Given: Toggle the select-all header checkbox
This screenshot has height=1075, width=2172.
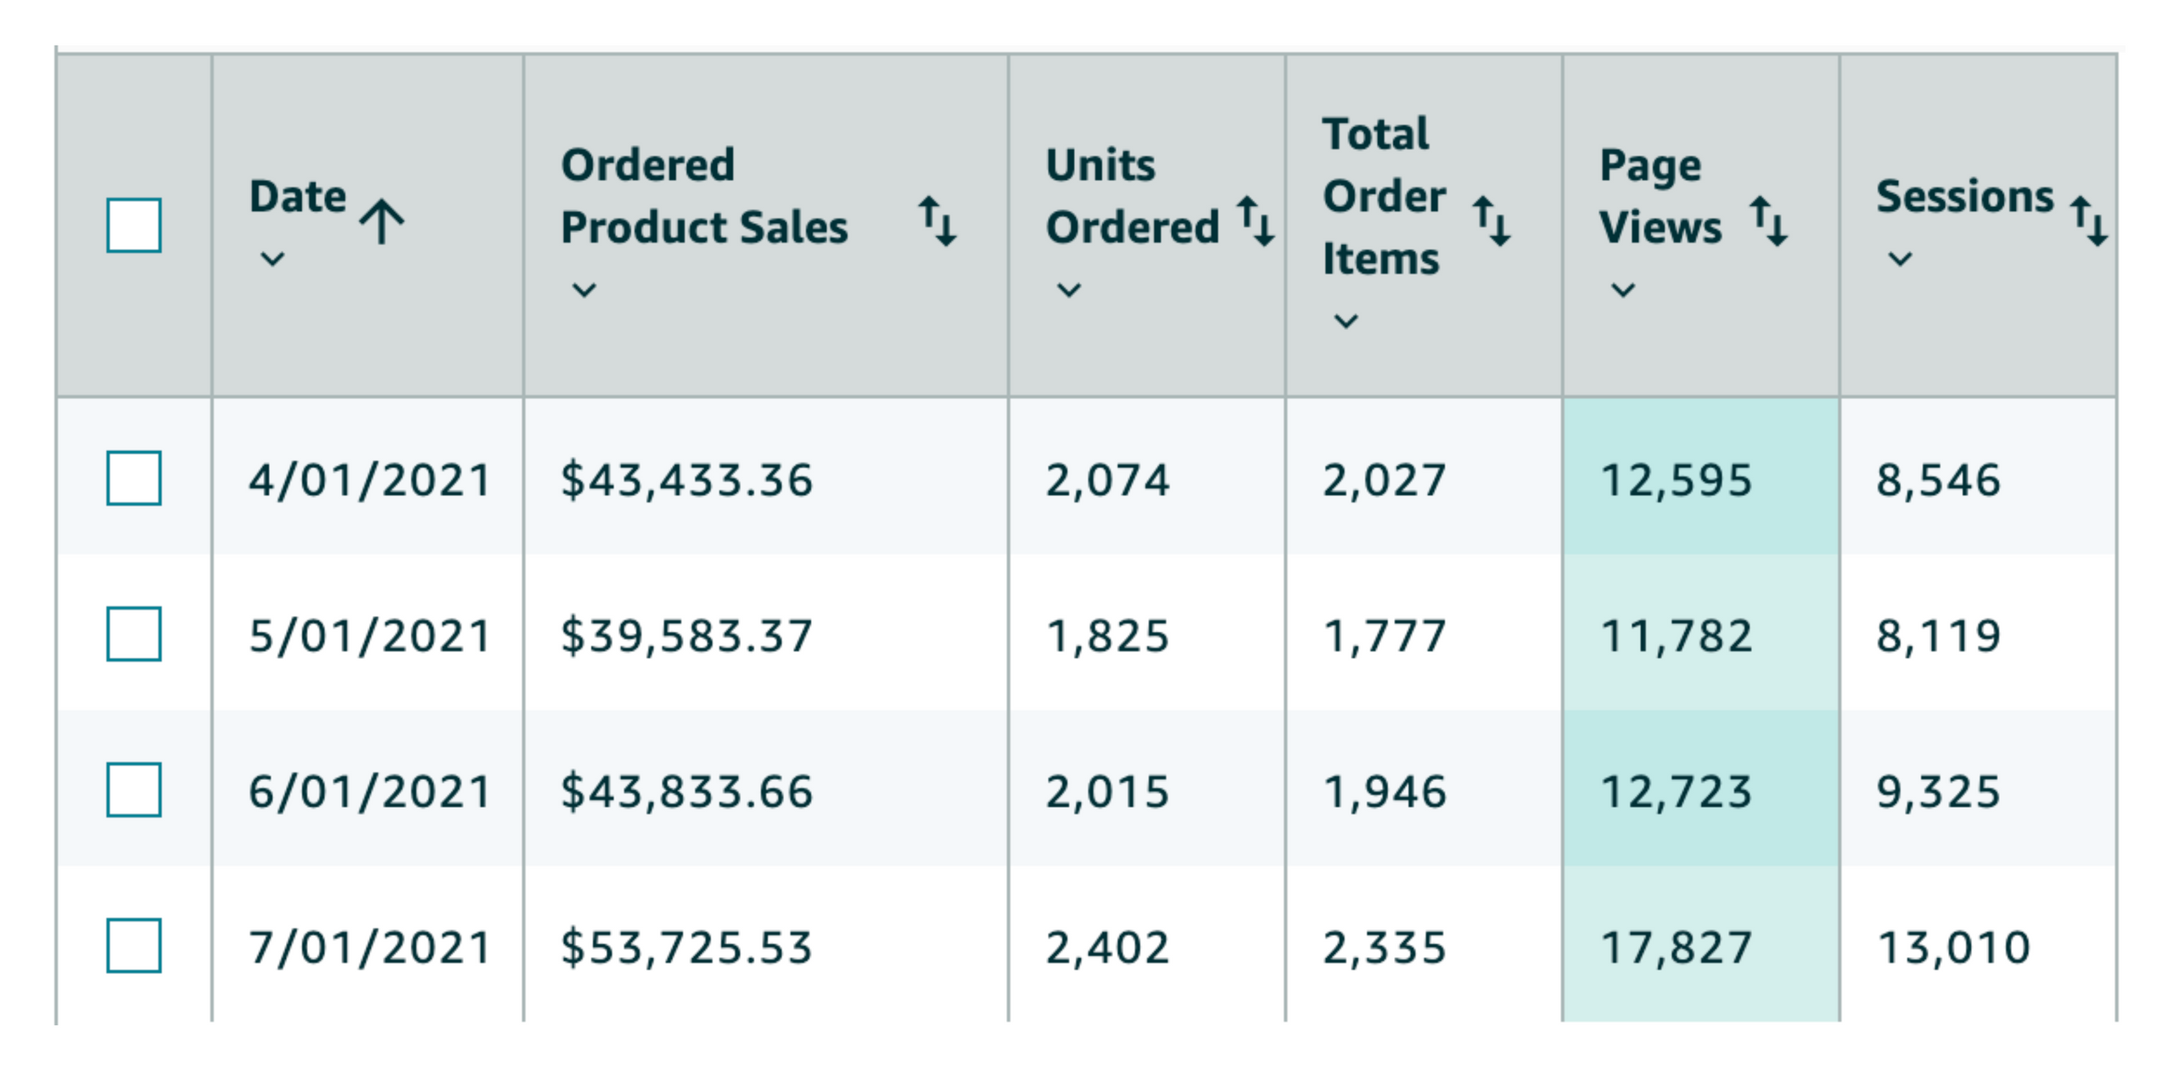Looking at the screenshot, I should [134, 226].
